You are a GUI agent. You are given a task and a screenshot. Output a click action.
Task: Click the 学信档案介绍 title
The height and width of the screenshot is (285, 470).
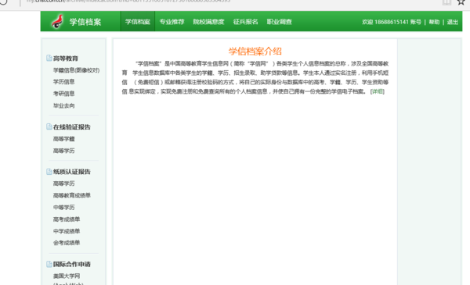click(255, 51)
